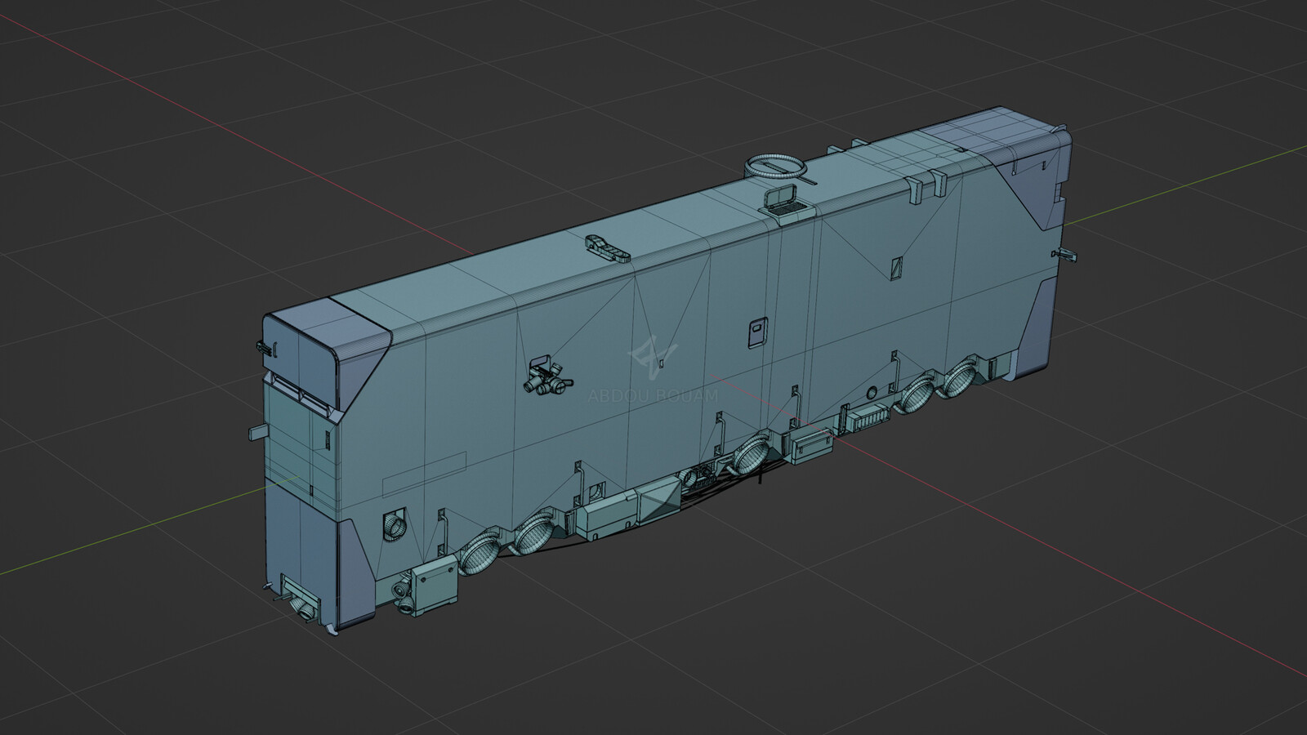Select the small door panel on the side wall
1307x735 pixels.
pos(756,331)
